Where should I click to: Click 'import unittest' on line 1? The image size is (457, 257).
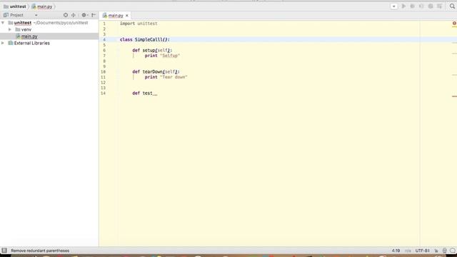(139, 24)
